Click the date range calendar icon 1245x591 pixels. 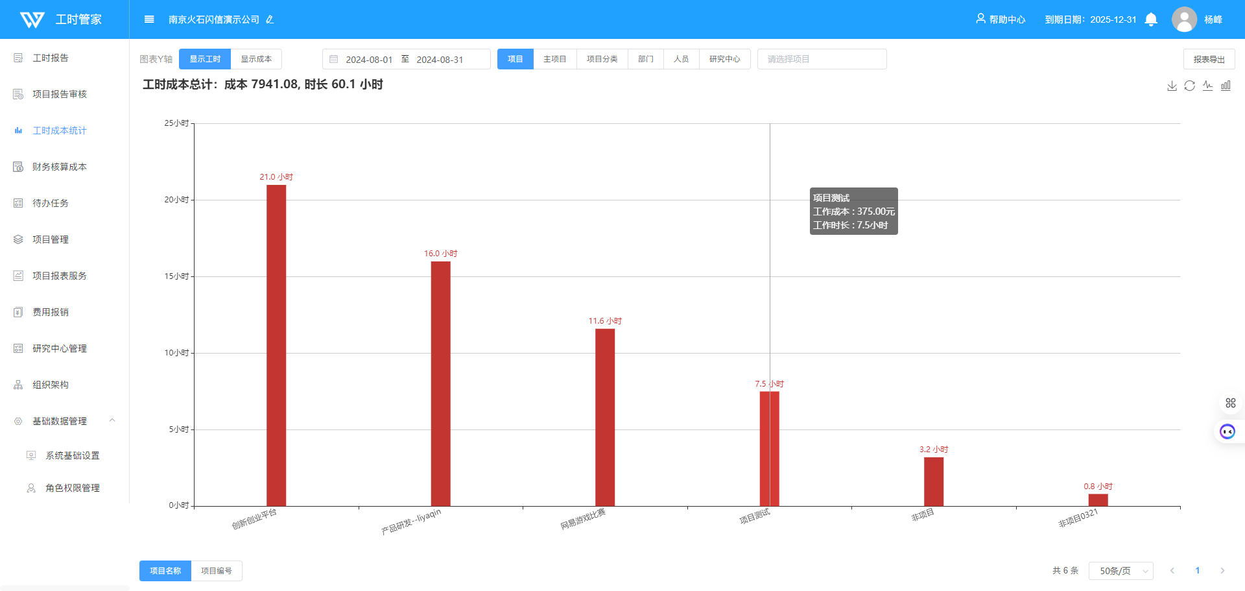pos(334,59)
